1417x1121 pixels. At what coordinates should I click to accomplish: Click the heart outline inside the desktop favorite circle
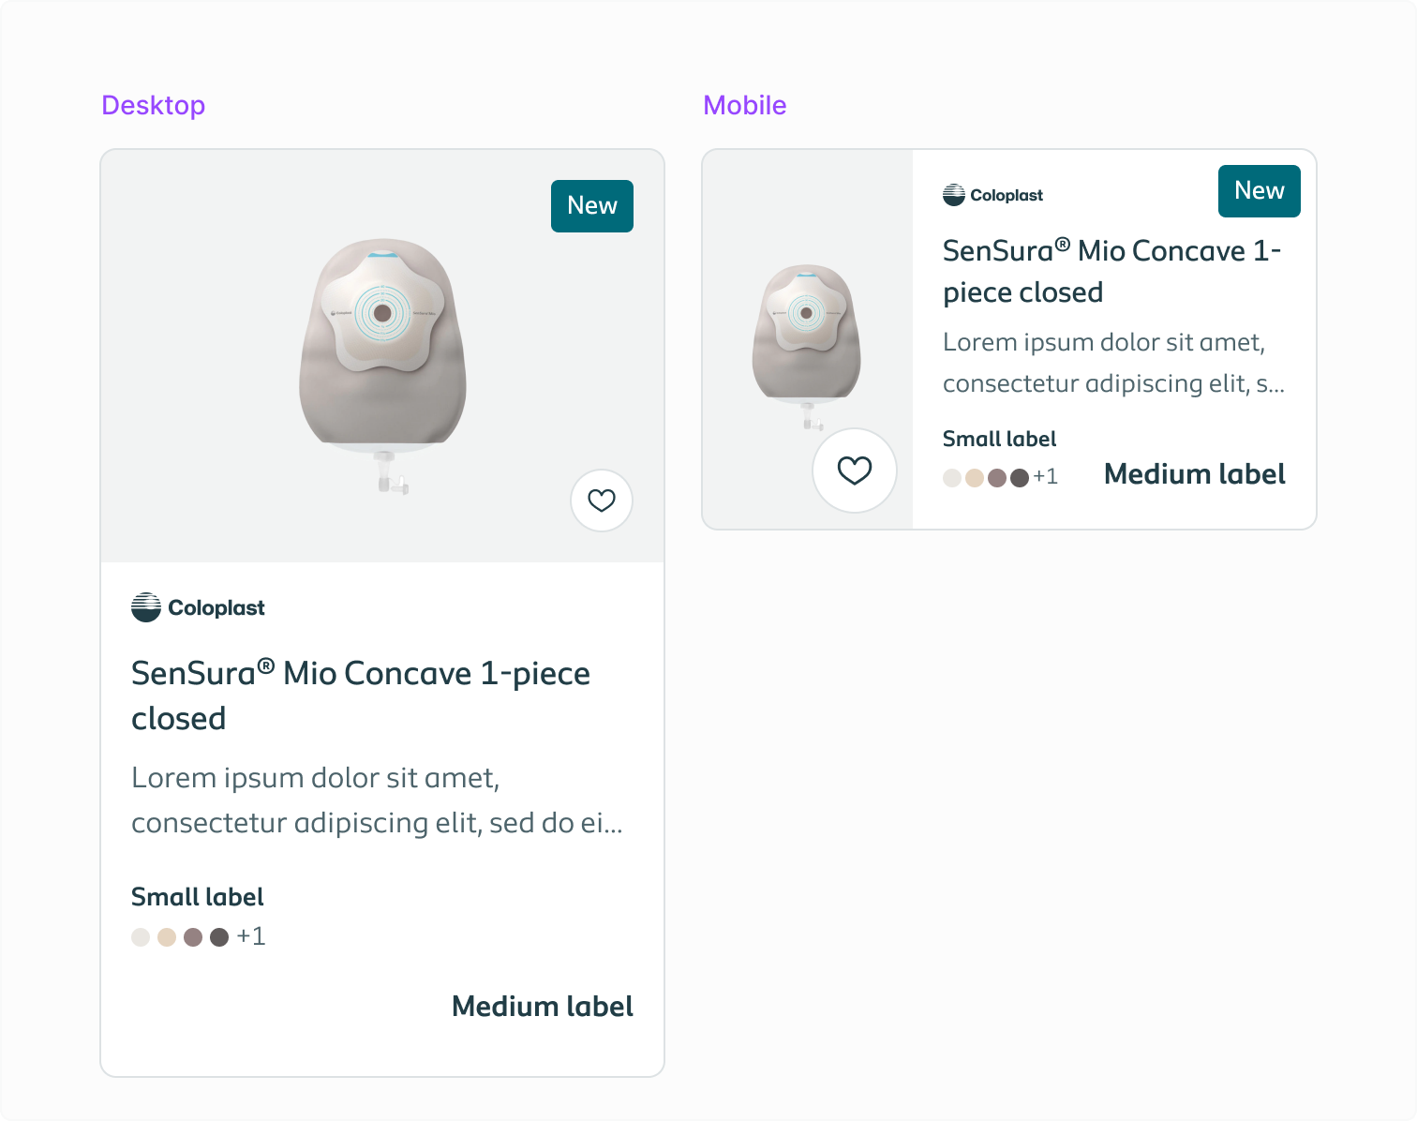601,501
